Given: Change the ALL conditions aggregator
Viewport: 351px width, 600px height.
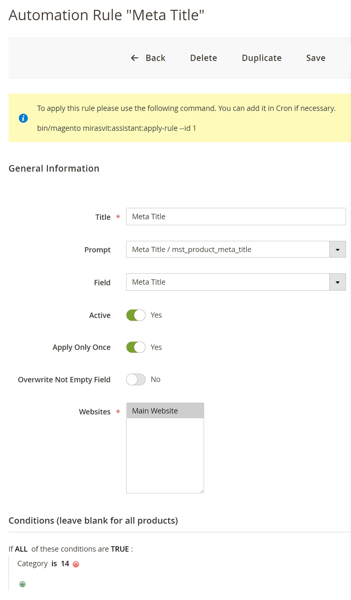Looking at the screenshot, I should point(21,549).
